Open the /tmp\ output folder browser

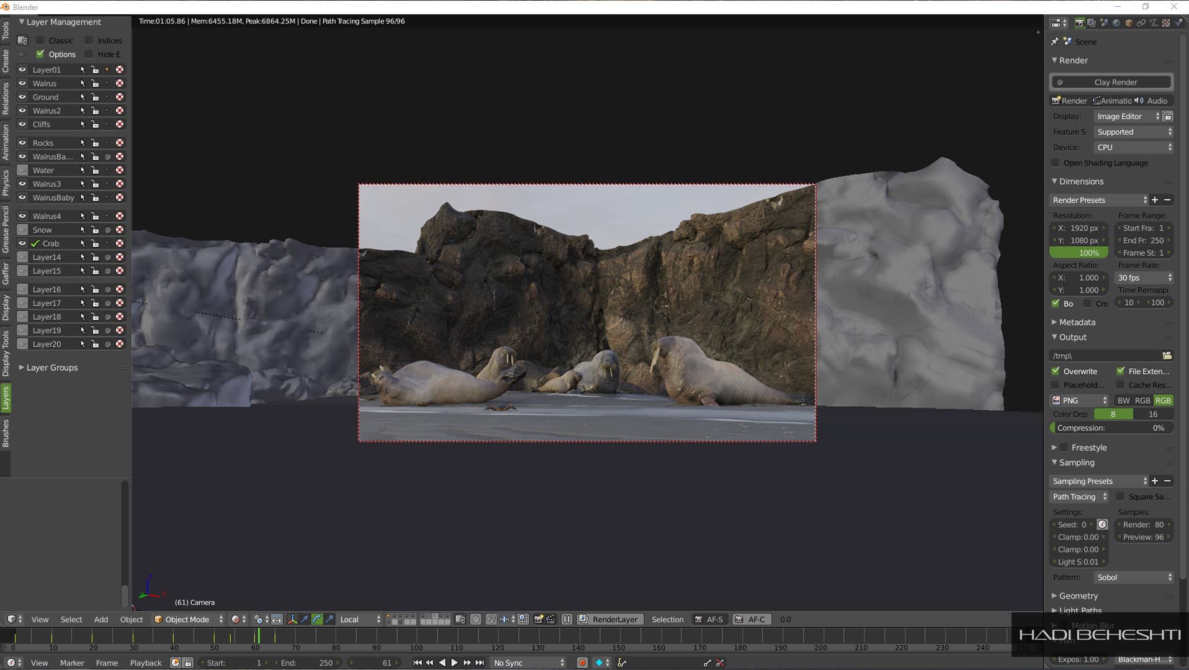(1167, 356)
